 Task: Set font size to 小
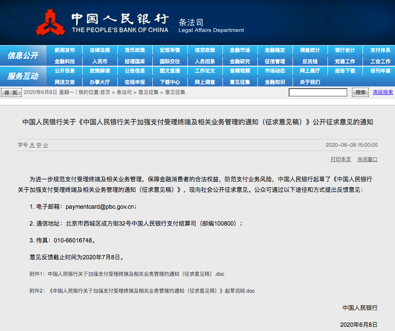pyautogui.click(x=45, y=145)
